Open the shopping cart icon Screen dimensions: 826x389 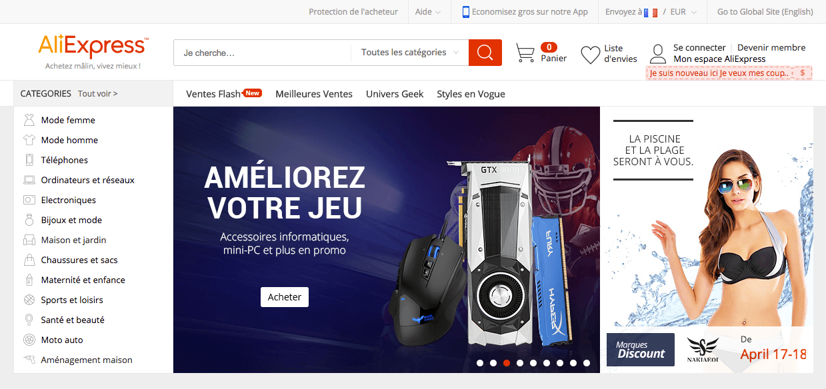point(525,53)
